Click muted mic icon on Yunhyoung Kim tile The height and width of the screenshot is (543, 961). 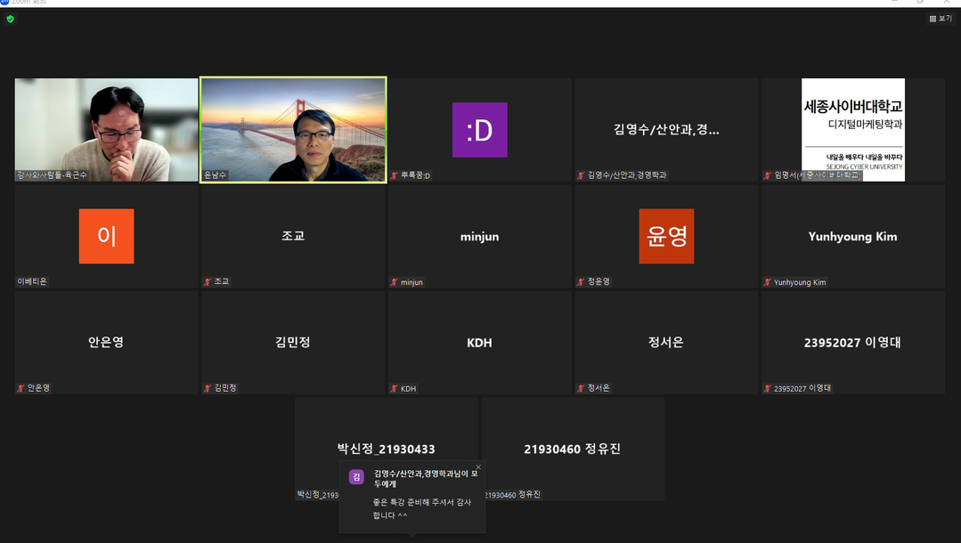[x=767, y=282]
